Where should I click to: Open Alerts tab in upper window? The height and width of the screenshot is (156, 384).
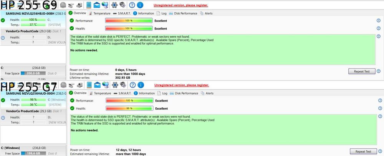coord(206,13)
